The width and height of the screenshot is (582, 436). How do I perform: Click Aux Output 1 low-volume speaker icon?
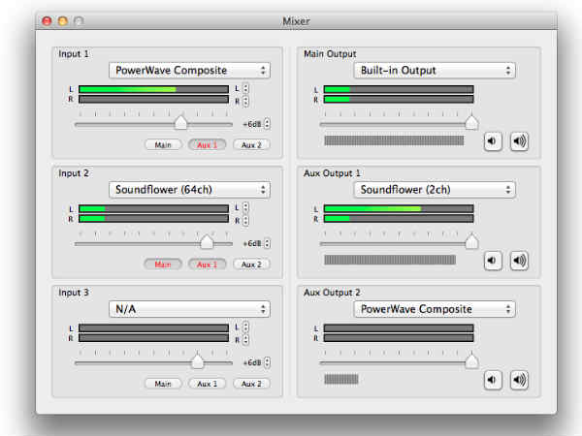494,261
